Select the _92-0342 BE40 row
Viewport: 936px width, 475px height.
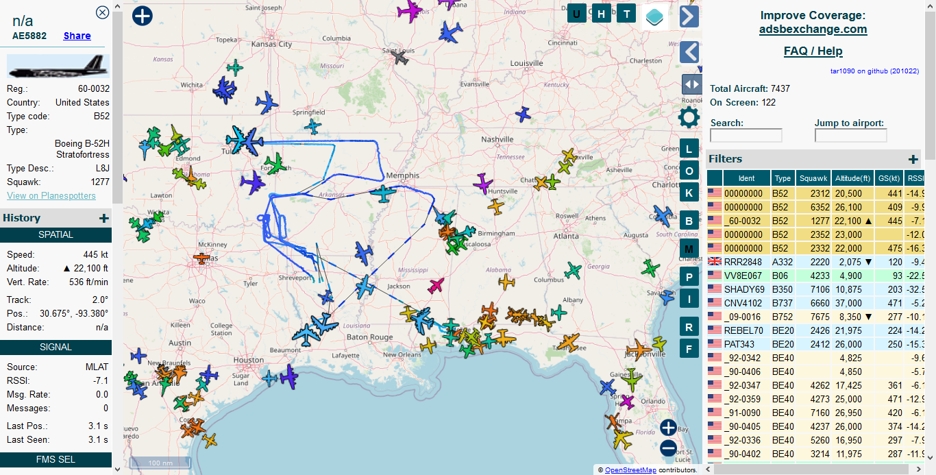point(816,358)
